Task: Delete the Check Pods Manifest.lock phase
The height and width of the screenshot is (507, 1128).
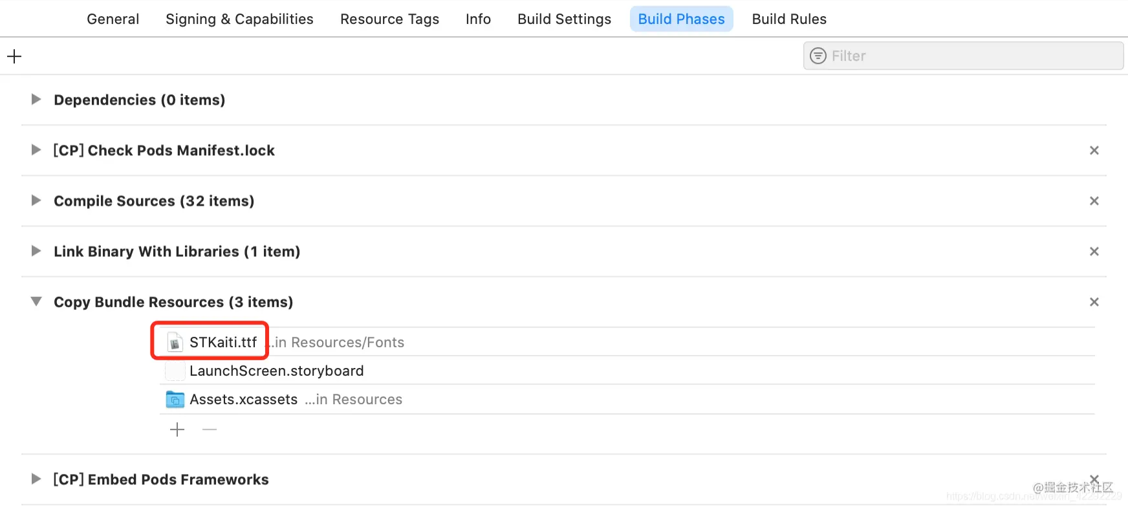Action: click(1094, 151)
